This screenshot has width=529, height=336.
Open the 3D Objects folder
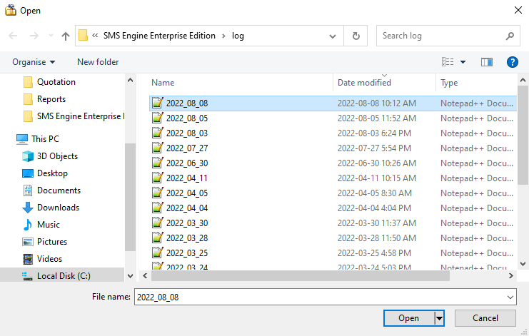click(x=57, y=156)
